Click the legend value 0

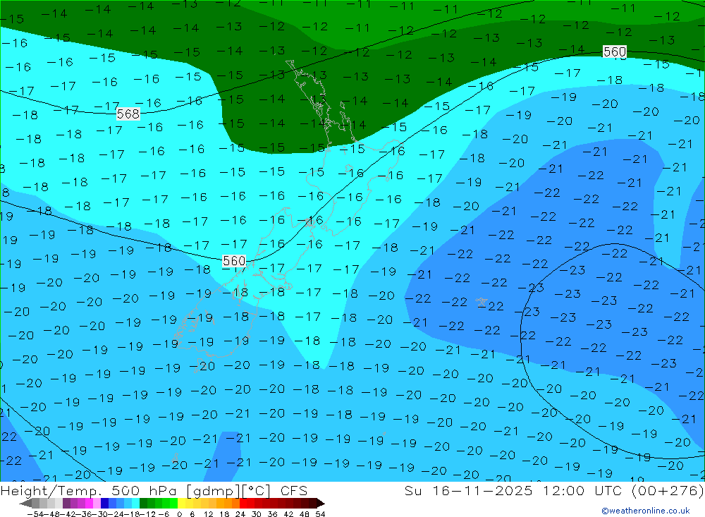tap(179, 514)
